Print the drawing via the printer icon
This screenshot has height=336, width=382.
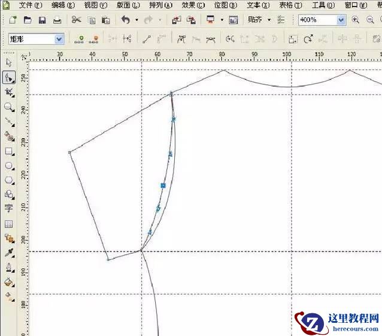[57, 20]
